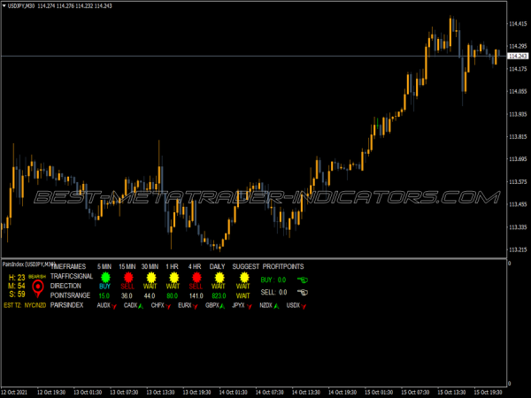Click the TRAFFICSIGNAL row label
The image size is (531, 398).
click(x=72, y=276)
